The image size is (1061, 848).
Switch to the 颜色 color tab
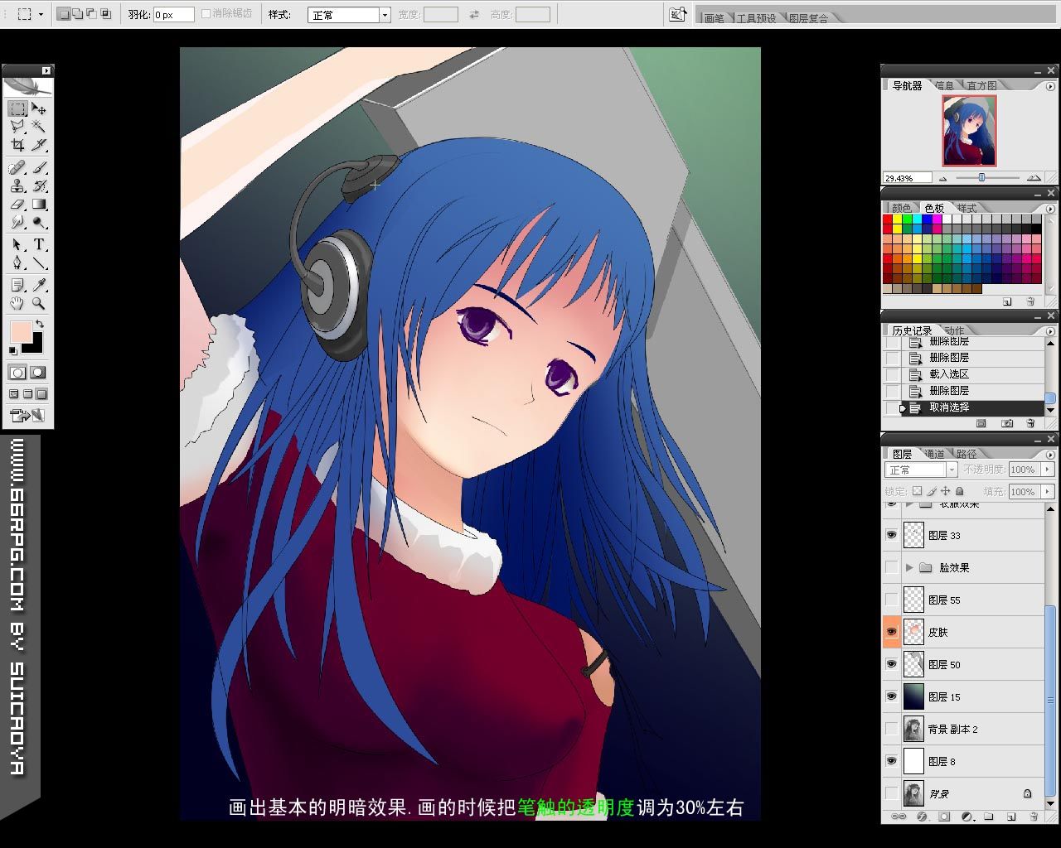pos(902,208)
